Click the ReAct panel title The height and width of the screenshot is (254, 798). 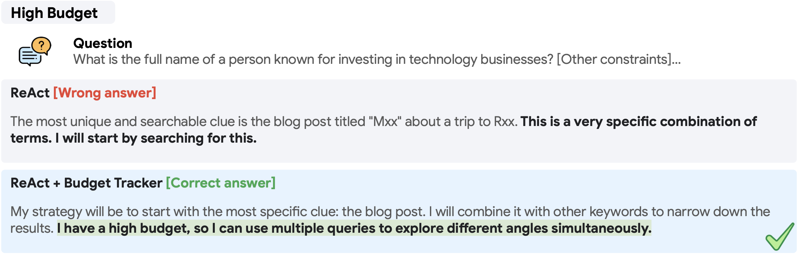click(x=30, y=93)
